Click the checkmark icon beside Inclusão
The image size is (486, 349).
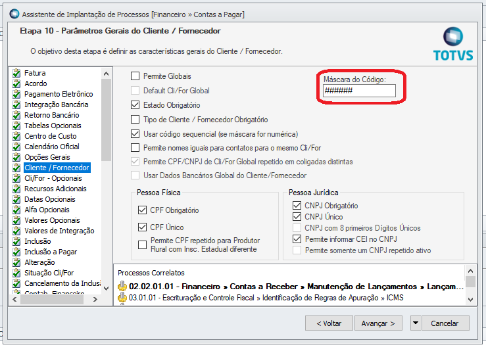[x=16, y=242]
